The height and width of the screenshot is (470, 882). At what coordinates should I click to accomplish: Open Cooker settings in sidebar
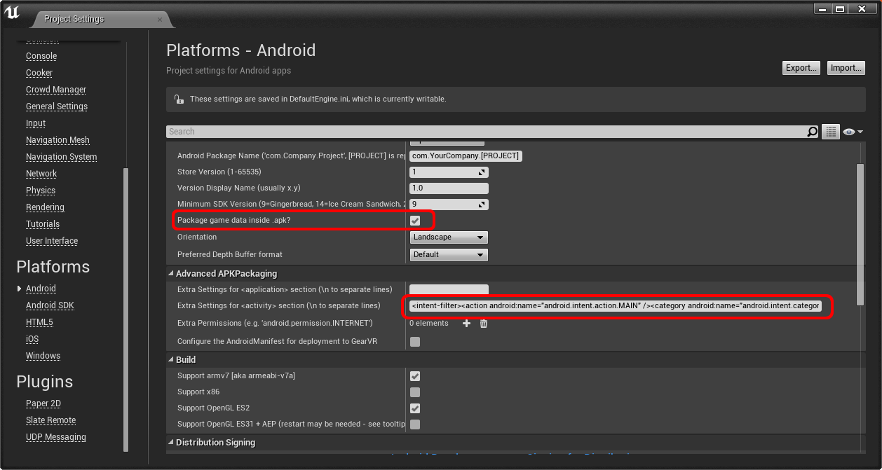[x=39, y=73]
